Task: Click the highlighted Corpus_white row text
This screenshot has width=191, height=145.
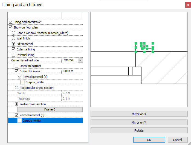Action: [31, 121]
